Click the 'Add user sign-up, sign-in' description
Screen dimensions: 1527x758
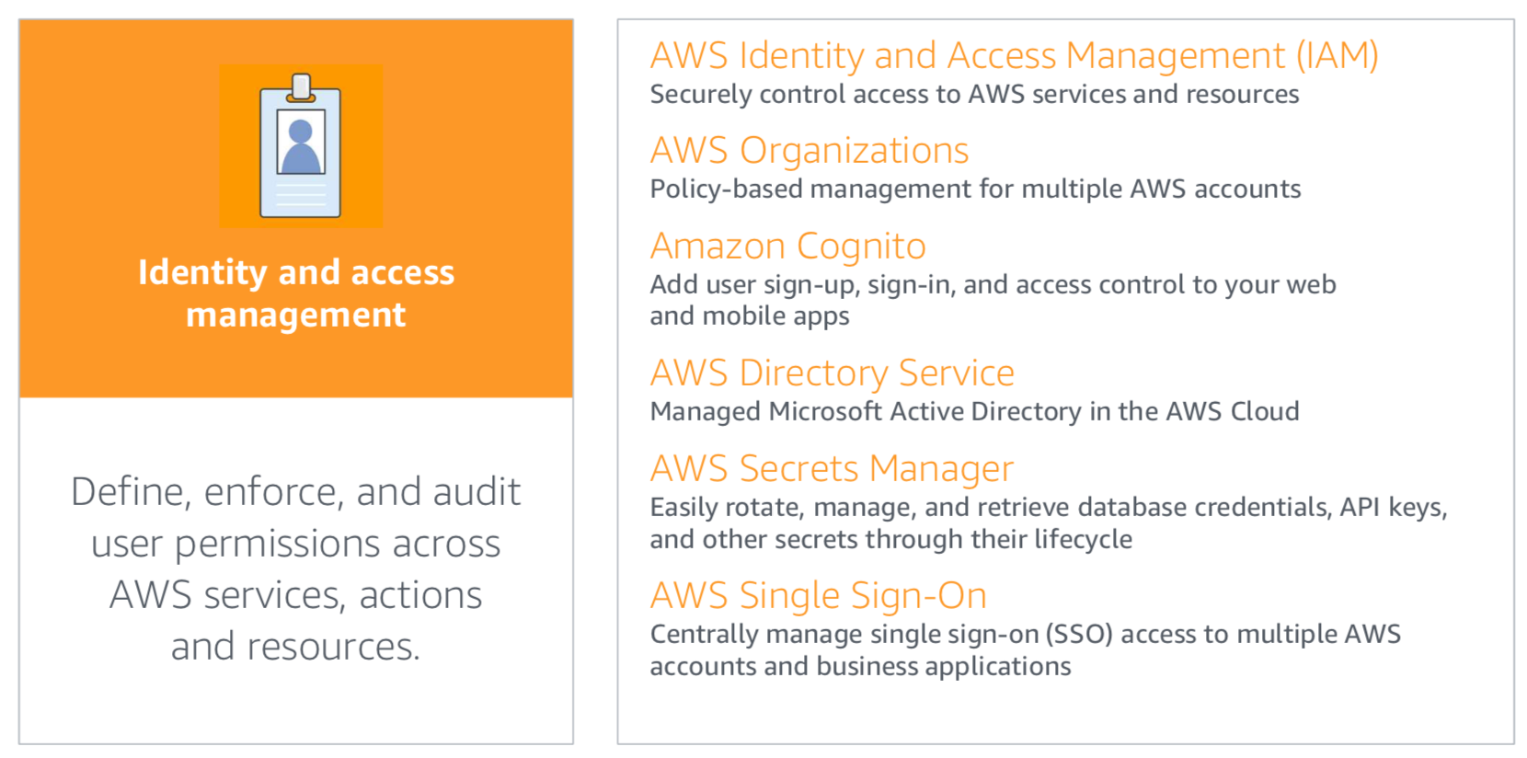pos(993,300)
